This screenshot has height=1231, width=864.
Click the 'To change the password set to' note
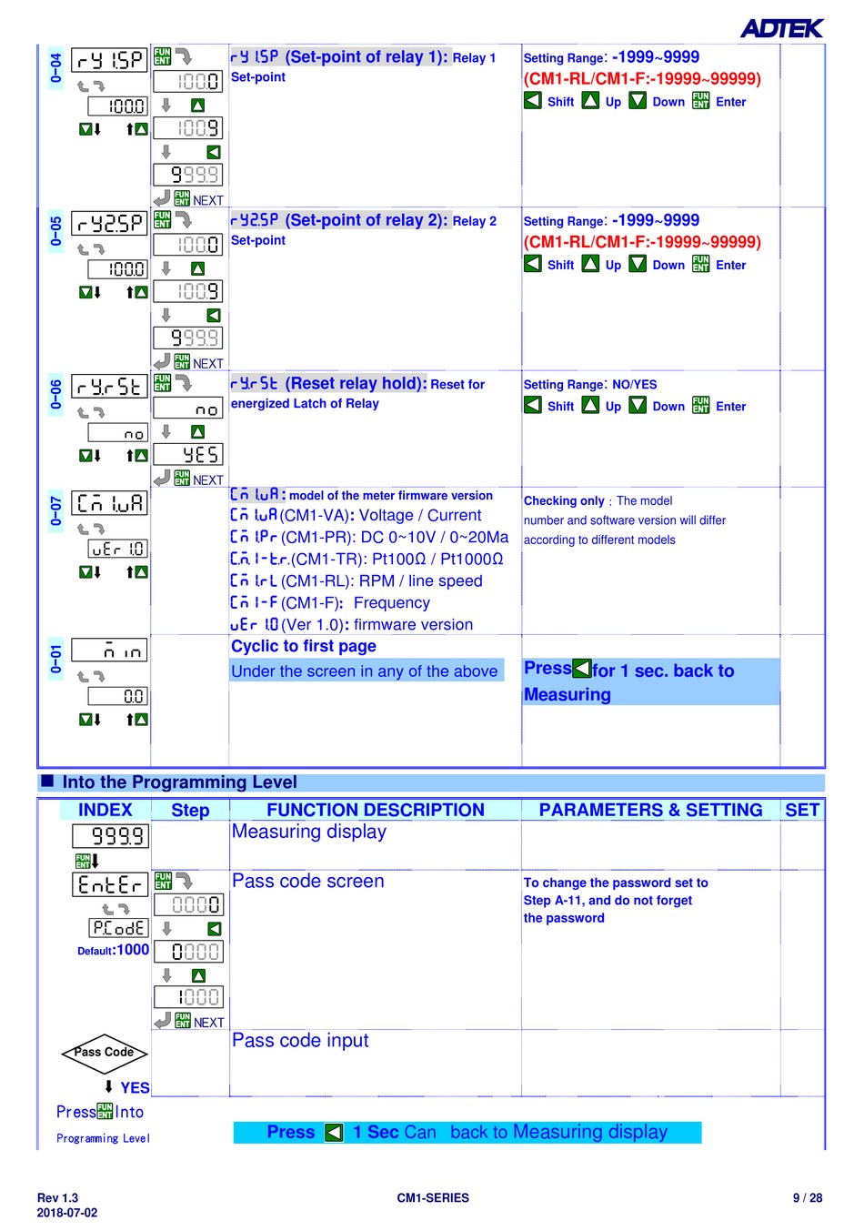(616, 883)
